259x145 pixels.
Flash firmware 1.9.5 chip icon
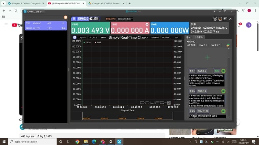pos(223,91)
